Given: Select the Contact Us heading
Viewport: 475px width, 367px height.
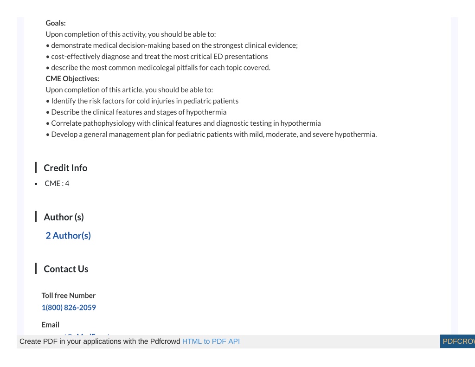Looking at the screenshot, I should (x=66, y=269).
